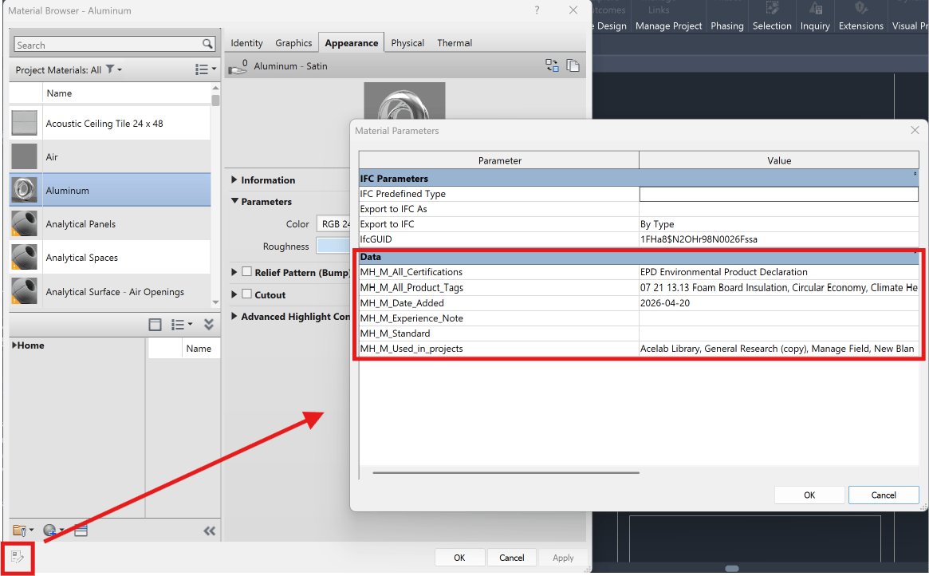
Task: Open the material list view options dropdown
Action: point(206,70)
